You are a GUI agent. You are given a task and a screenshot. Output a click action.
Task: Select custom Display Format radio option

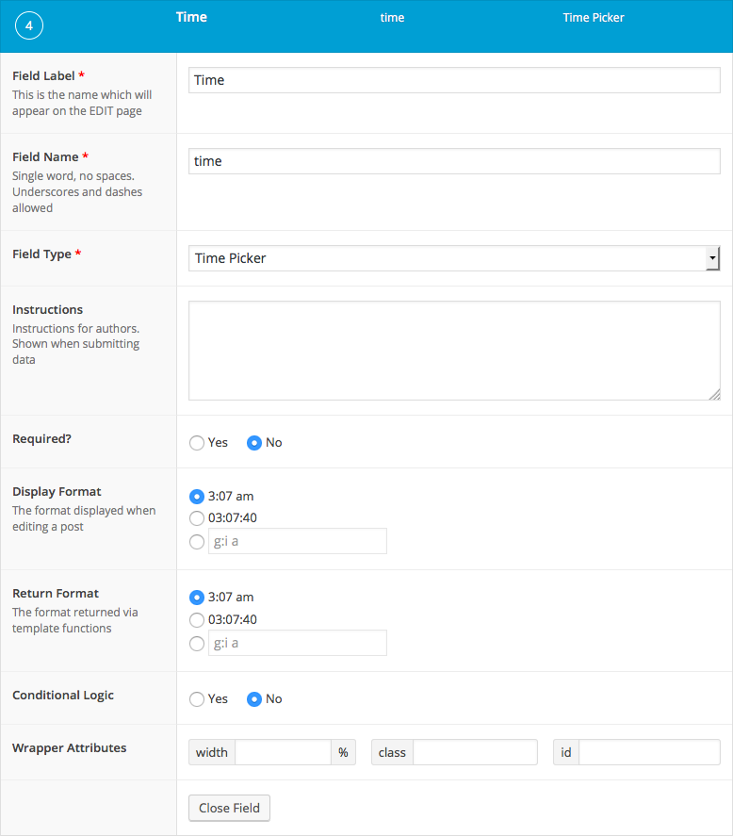[x=197, y=541]
